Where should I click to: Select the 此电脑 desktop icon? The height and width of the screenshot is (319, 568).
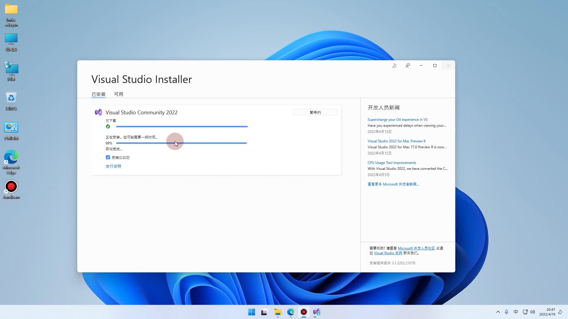11,42
